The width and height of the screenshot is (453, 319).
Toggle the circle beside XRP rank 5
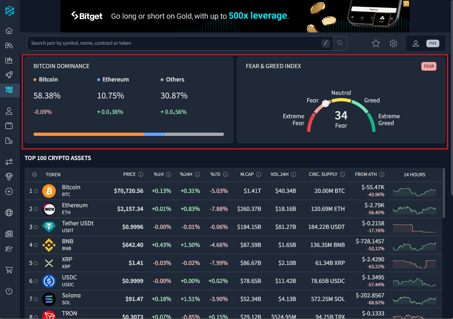tap(36, 263)
